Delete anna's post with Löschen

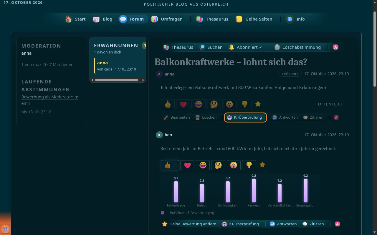tap(206, 117)
